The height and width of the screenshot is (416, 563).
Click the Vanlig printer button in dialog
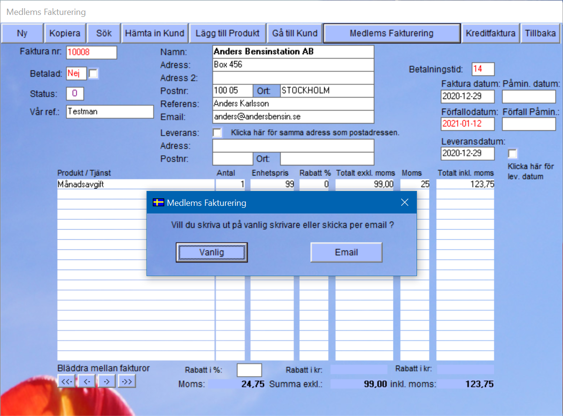pyautogui.click(x=211, y=252)
